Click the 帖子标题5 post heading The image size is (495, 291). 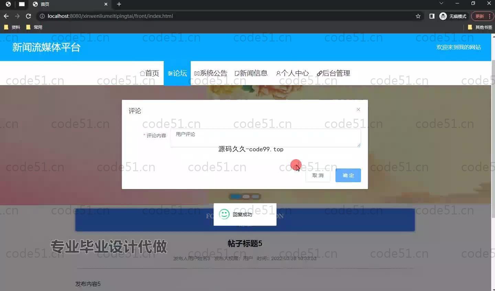(245, 244)
